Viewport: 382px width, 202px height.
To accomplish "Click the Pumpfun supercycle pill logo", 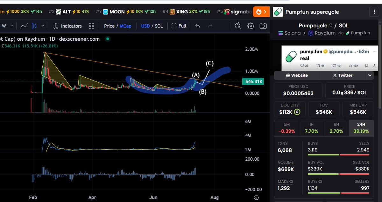I will click(278, 12).
